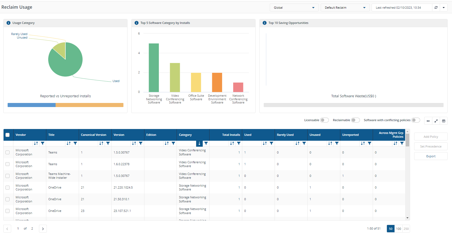
Task: Open info icon for Top 5 Software Category
Action: pos(136,23)
